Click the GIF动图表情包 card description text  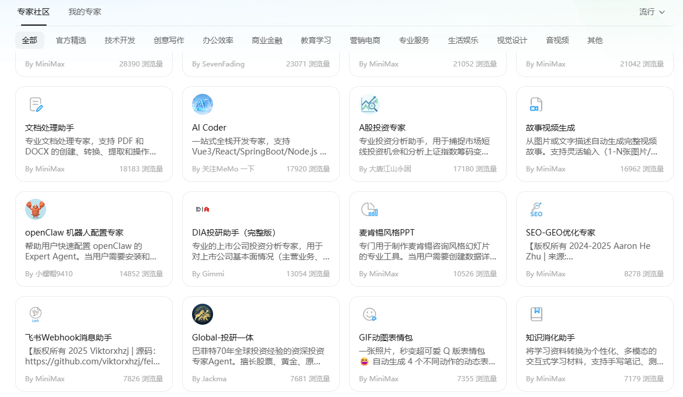426,356
